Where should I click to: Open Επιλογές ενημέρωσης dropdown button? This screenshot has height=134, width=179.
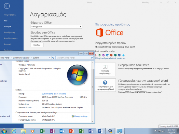click(x=105, y=69)
